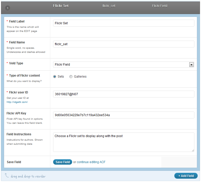The width and height of the screenshot is (201, 182).
Task: Click the Flickr user ID input field
Action: point(123,94)
